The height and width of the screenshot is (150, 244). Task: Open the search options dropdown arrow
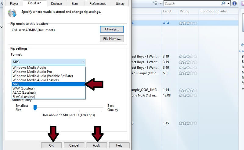click(228, 4)
